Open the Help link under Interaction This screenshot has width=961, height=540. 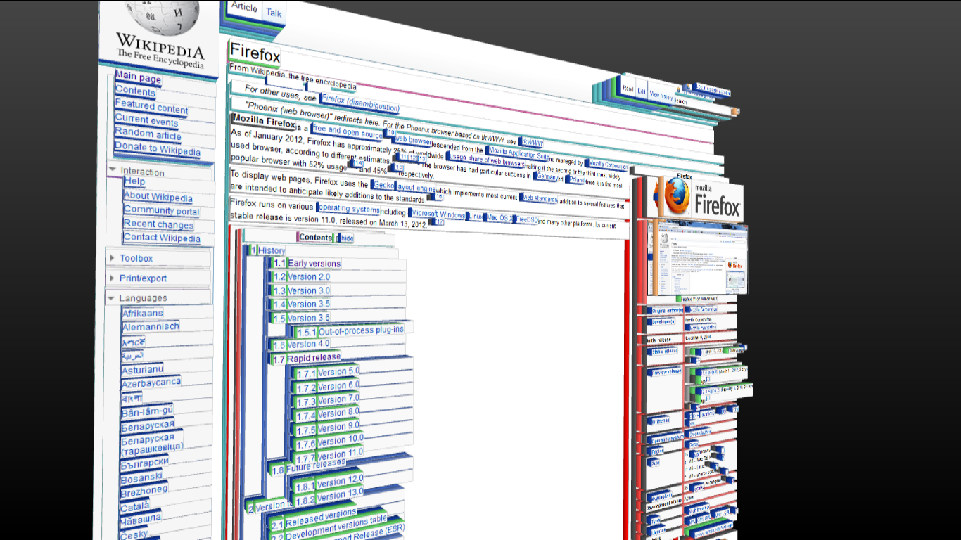point(134,181)
